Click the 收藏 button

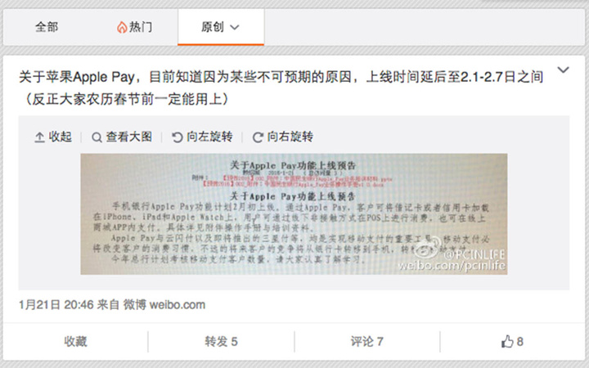pos(75,341)
